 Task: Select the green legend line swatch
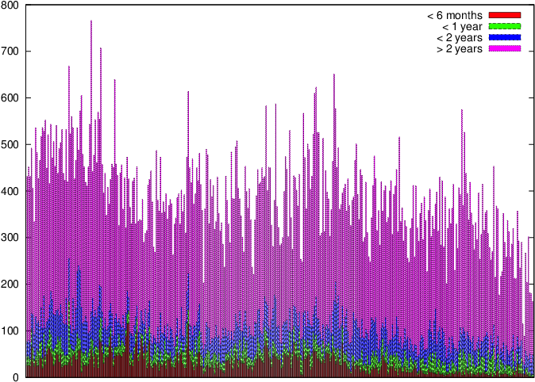pos(504,26)
